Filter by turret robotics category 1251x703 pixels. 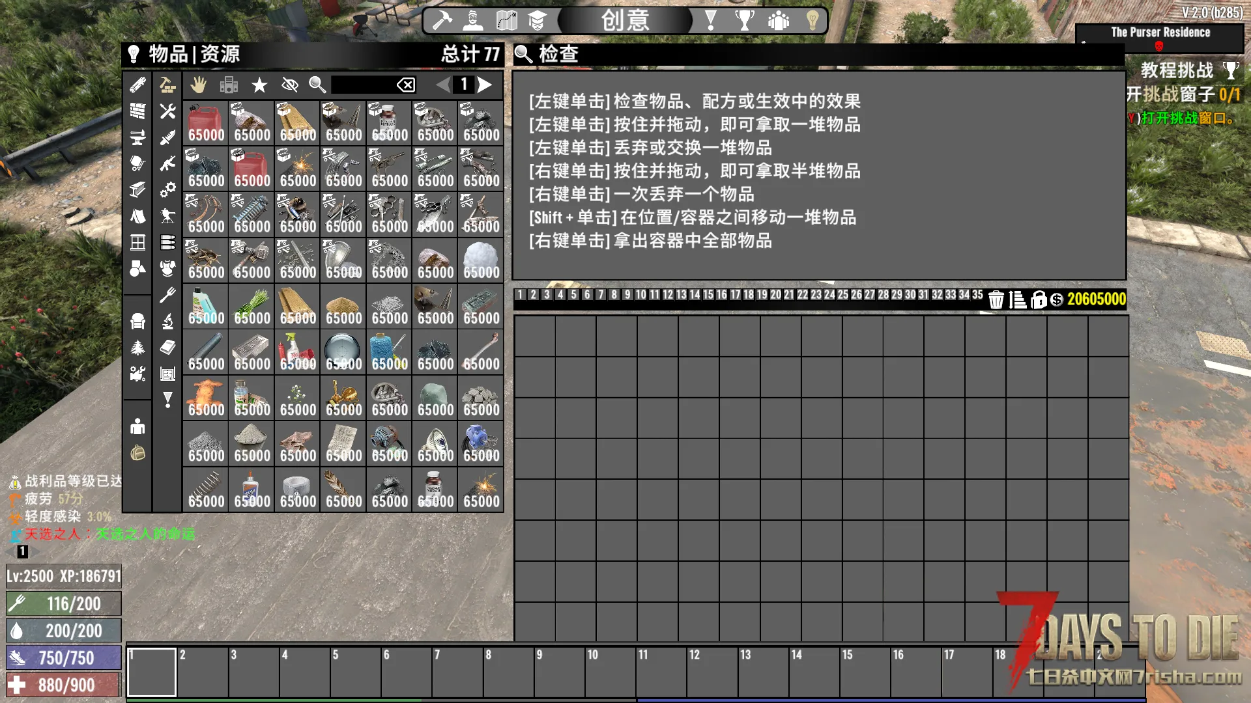[167, 216]
